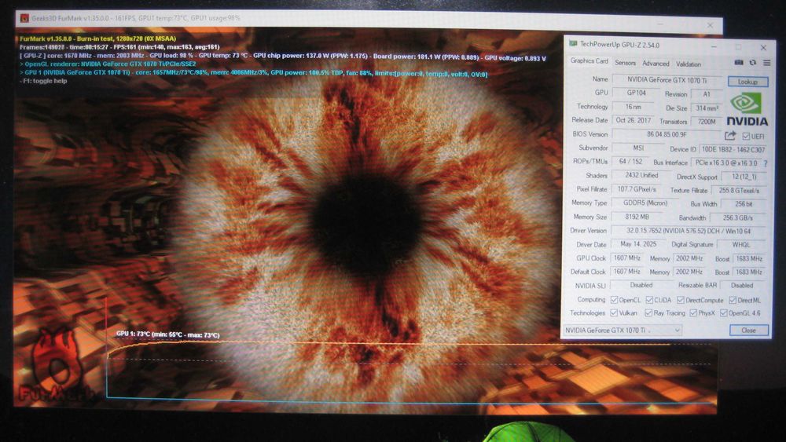Click the Bus Interface question mark icon
The height and width of the screenshot is (442, 786).
coord(766,163)
